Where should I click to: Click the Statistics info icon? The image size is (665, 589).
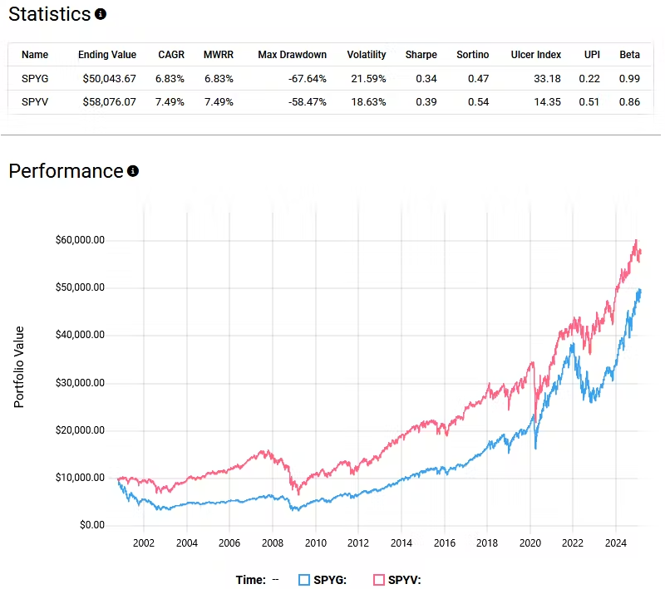click(x=101, y=14)
